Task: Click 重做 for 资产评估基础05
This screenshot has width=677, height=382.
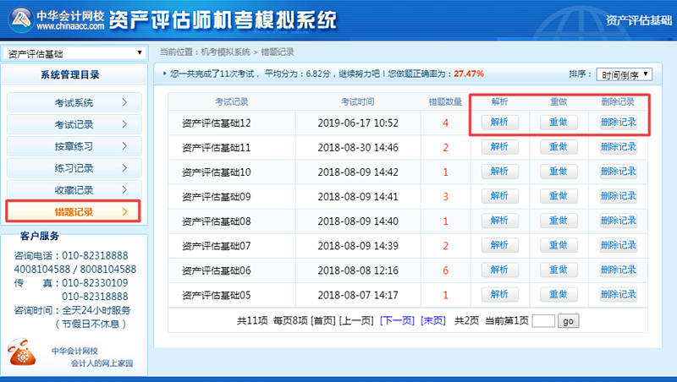Action: coord(559,294)
